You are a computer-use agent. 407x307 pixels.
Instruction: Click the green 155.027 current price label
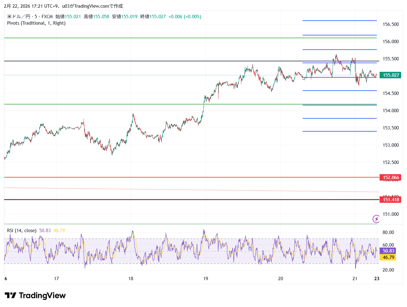coord(390,75)
